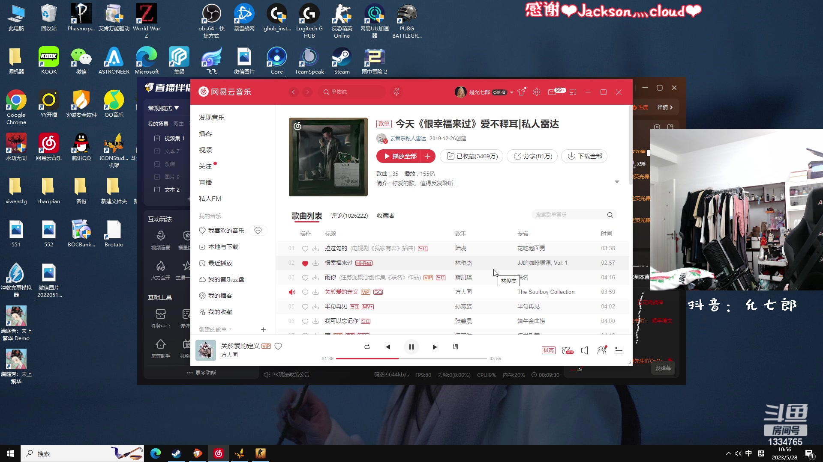
Task: Open listen together people icon
Action: (602, 350)
